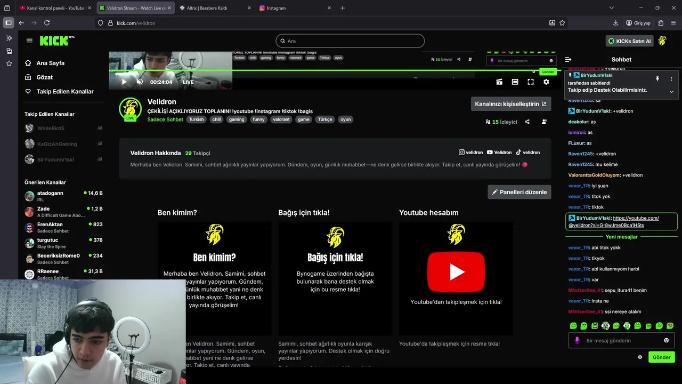The width and height of the screenshot is (682, 384).
Task: Click Giriş yap in browser toolbar
Action: [x=638, y=23]
